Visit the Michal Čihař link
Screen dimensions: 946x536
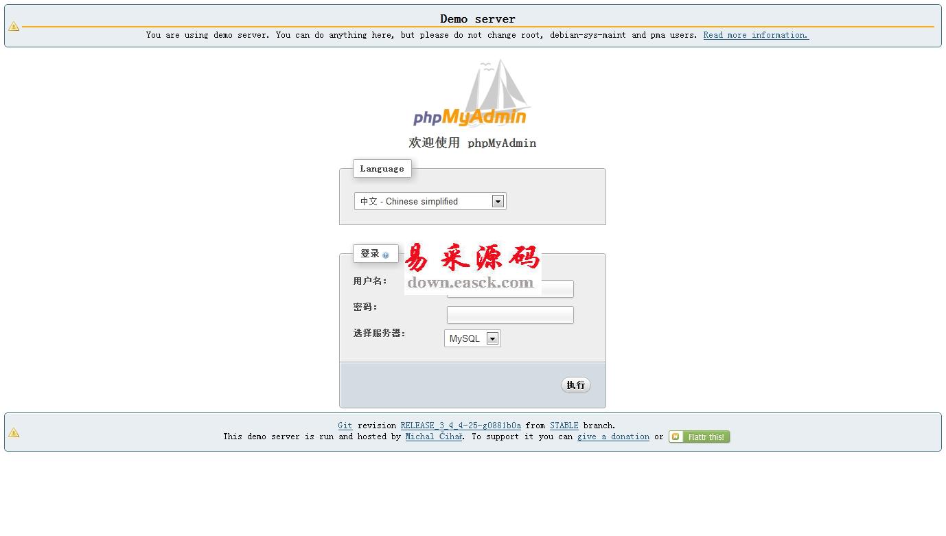435,436
